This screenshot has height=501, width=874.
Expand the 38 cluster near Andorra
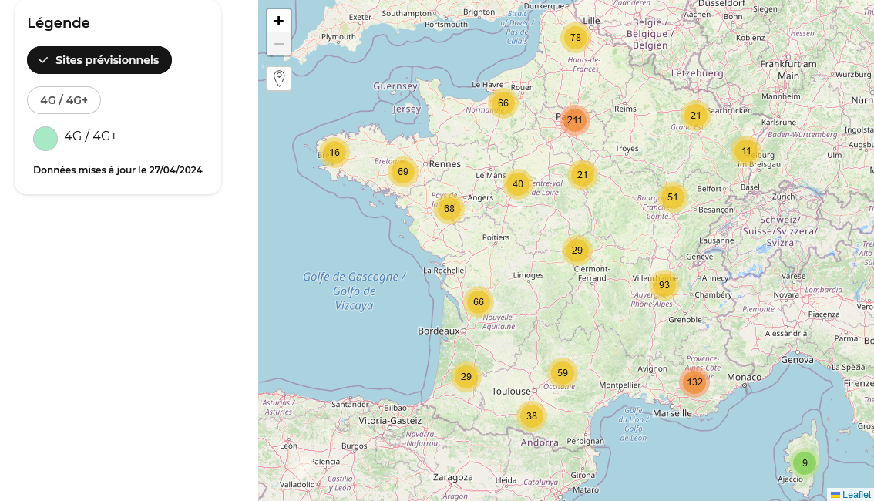click(x=532, y=416)
